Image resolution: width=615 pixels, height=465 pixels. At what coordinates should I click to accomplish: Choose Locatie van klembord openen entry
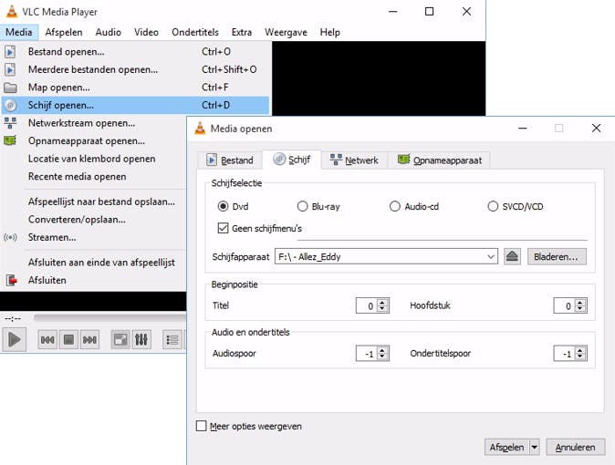94,159
